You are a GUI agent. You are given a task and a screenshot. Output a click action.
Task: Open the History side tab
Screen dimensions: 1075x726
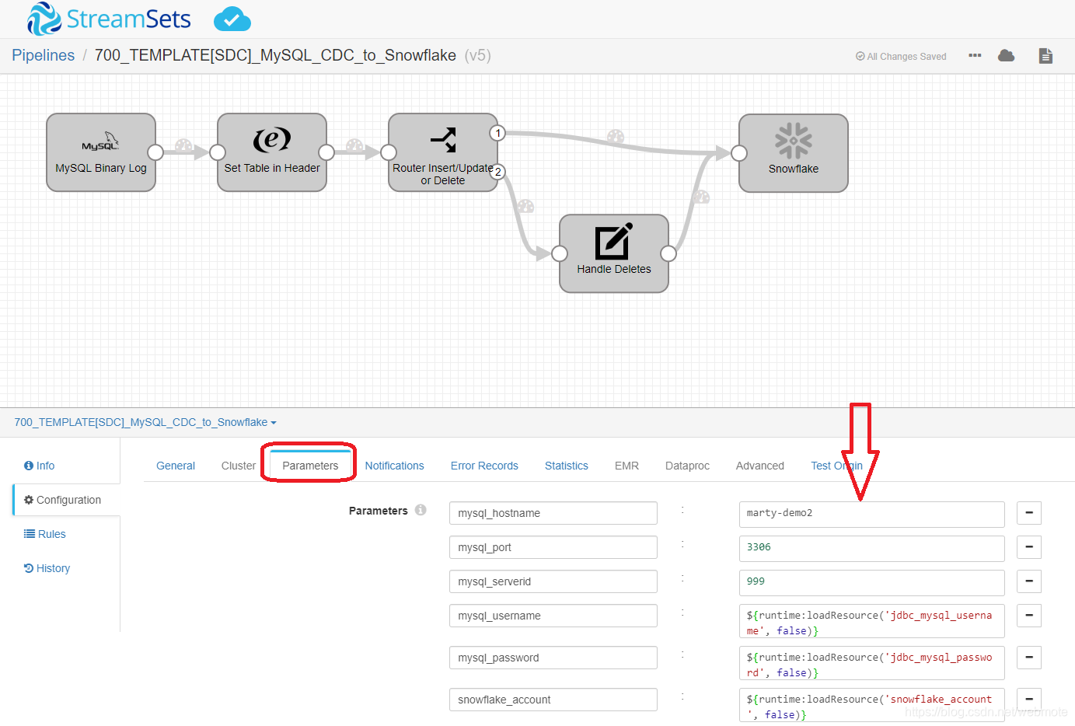pyautogui.click(x=47, y=568)
